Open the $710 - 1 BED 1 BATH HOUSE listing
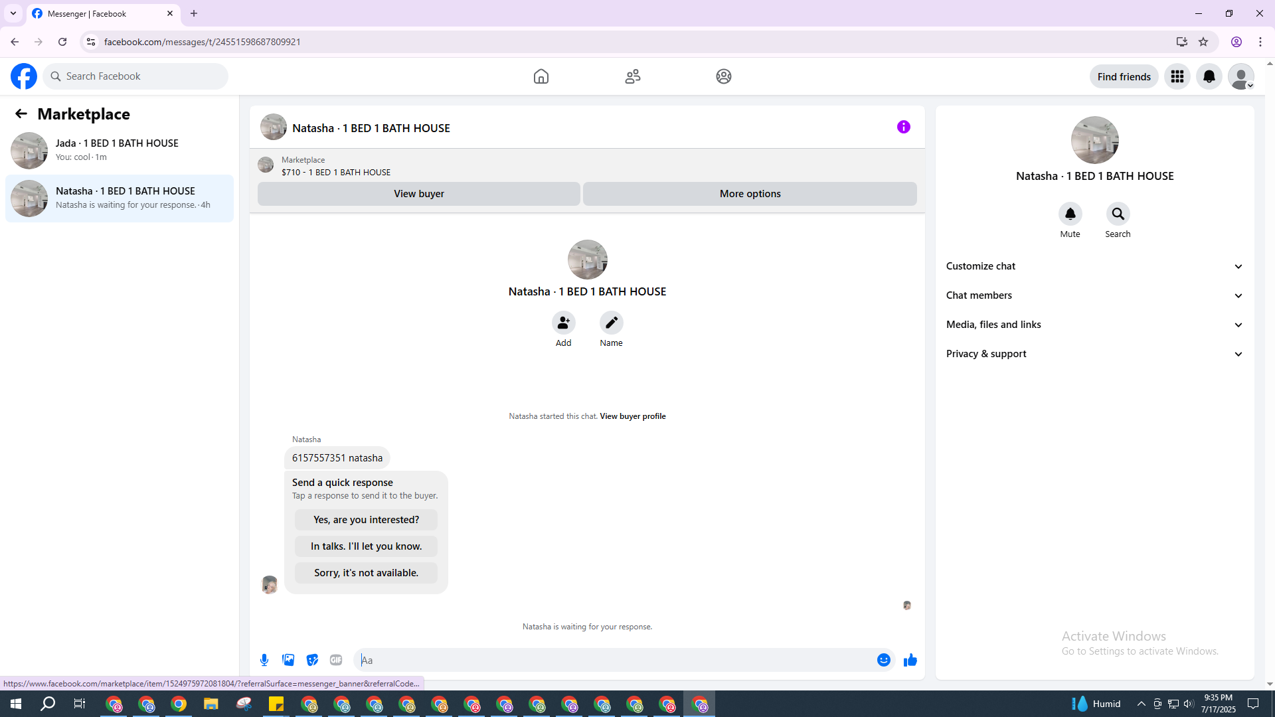This screenshot has height=717, width=1275. coord(336,172)
